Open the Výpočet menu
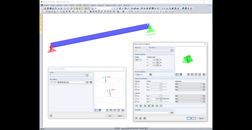Screen dimensions: 252x130 tap(72, 5)
